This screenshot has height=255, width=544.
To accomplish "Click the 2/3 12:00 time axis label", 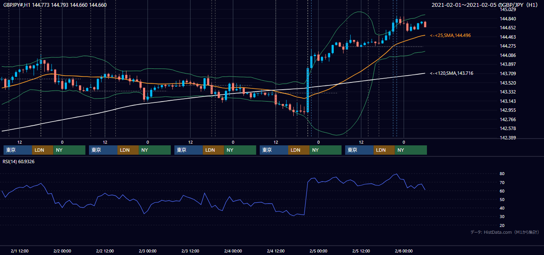I will pos(190,251).
